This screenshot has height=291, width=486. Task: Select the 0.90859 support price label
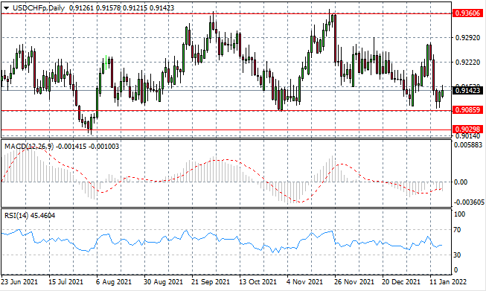[468, 109]
